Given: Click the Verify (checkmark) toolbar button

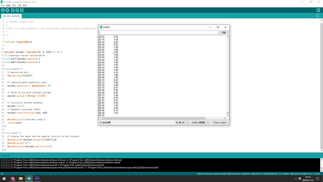Looking at the screenshot, I should coord(3,10).
